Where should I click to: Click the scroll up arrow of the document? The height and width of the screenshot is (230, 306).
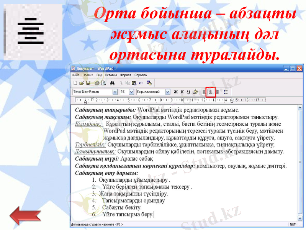[x=300, y=107]
